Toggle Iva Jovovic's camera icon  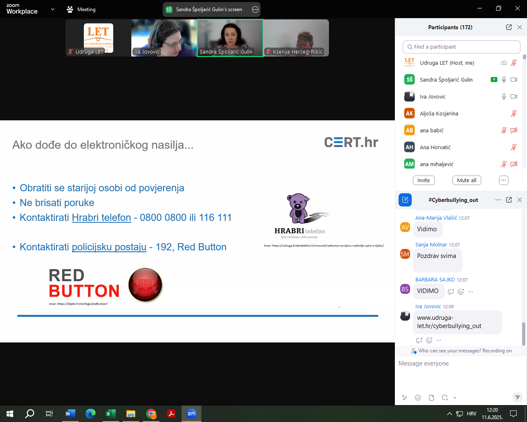click(514, 96)
